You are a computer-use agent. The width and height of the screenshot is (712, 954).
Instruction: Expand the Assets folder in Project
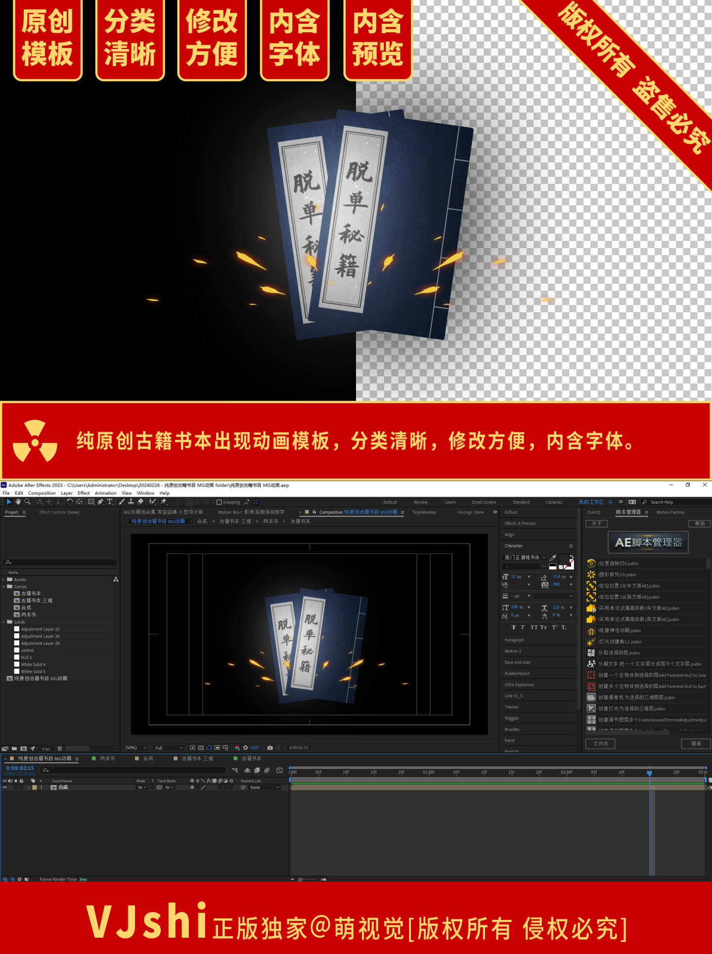[x=3, y=579]
